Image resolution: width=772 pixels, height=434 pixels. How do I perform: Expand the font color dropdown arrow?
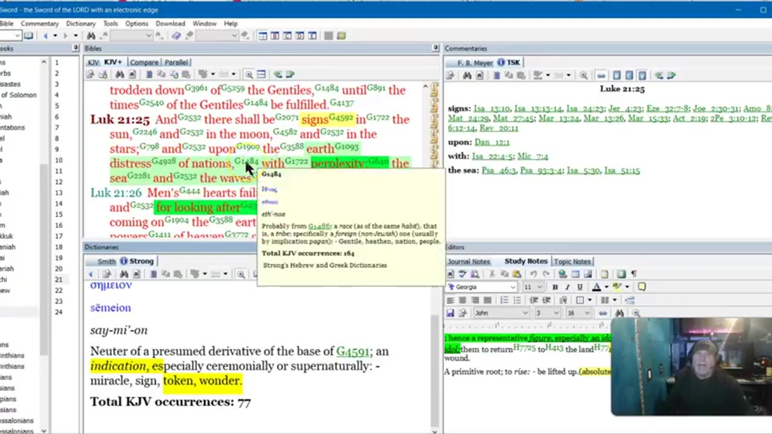point(607,287)
